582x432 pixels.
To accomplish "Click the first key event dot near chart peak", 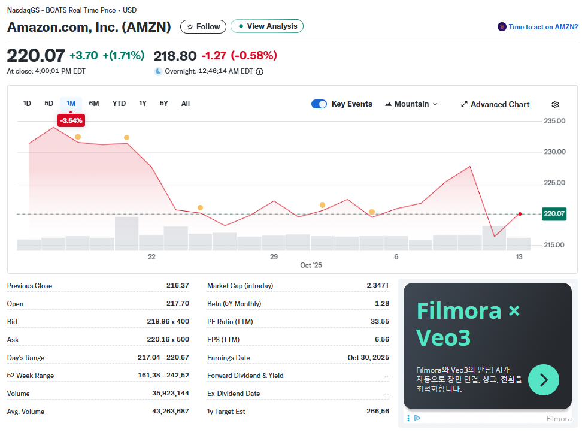I will (78, 137).
